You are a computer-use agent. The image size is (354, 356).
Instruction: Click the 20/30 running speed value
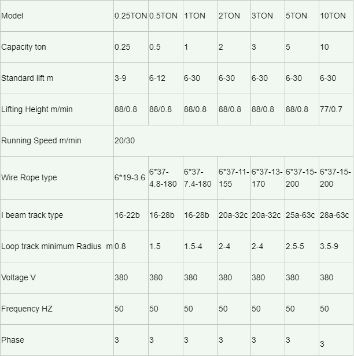tap(125, 140)
